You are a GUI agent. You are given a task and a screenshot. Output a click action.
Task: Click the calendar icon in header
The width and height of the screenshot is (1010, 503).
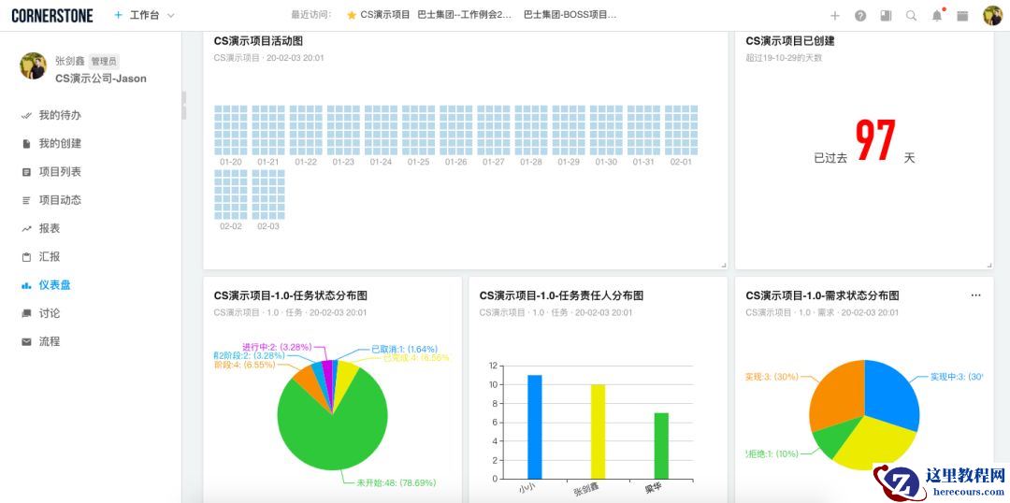[x=962, y=16]
